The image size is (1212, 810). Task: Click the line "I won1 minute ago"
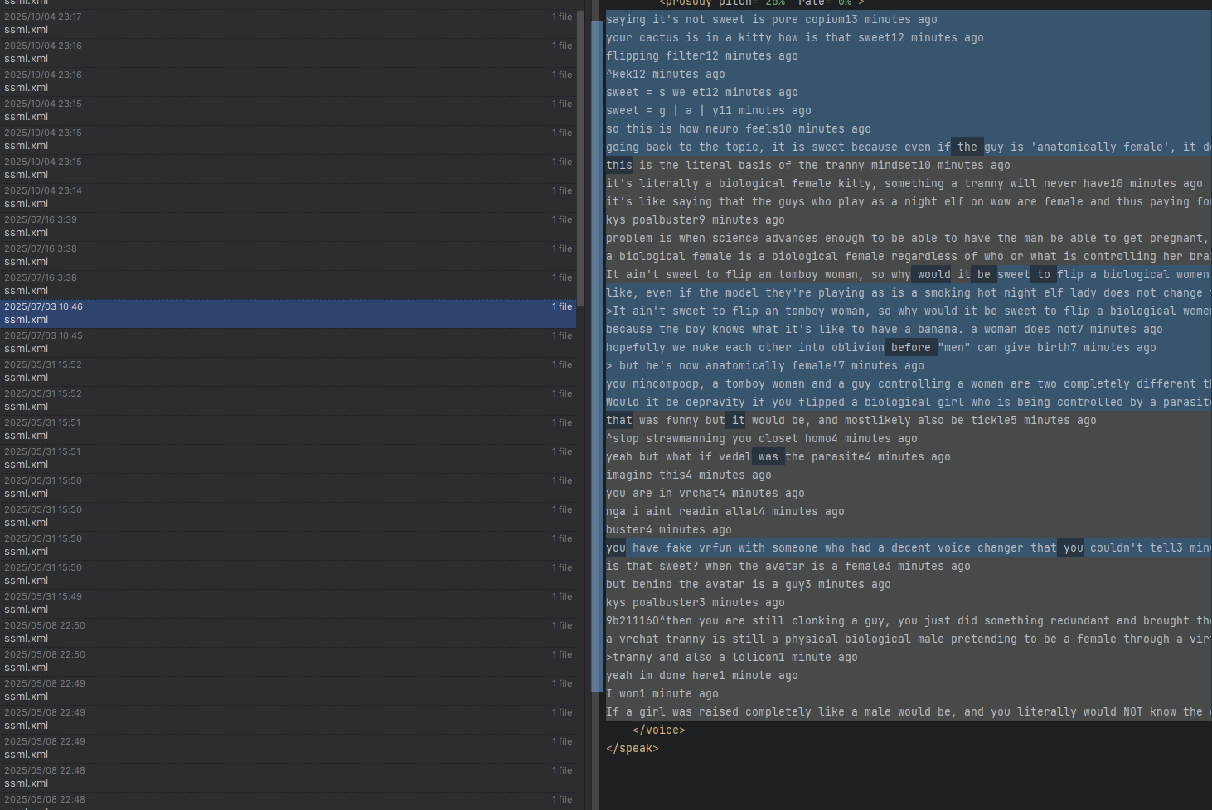[662, 694]
